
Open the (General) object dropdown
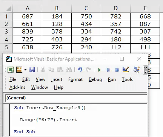[x=76, y=98]
